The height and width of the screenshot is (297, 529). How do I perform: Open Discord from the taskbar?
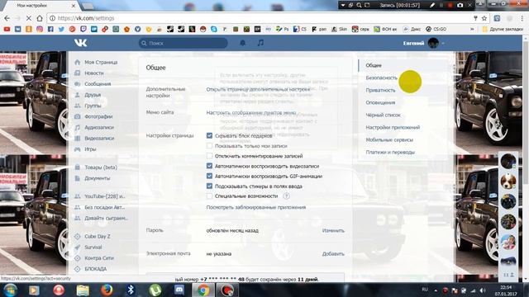(x=179, y=290)
